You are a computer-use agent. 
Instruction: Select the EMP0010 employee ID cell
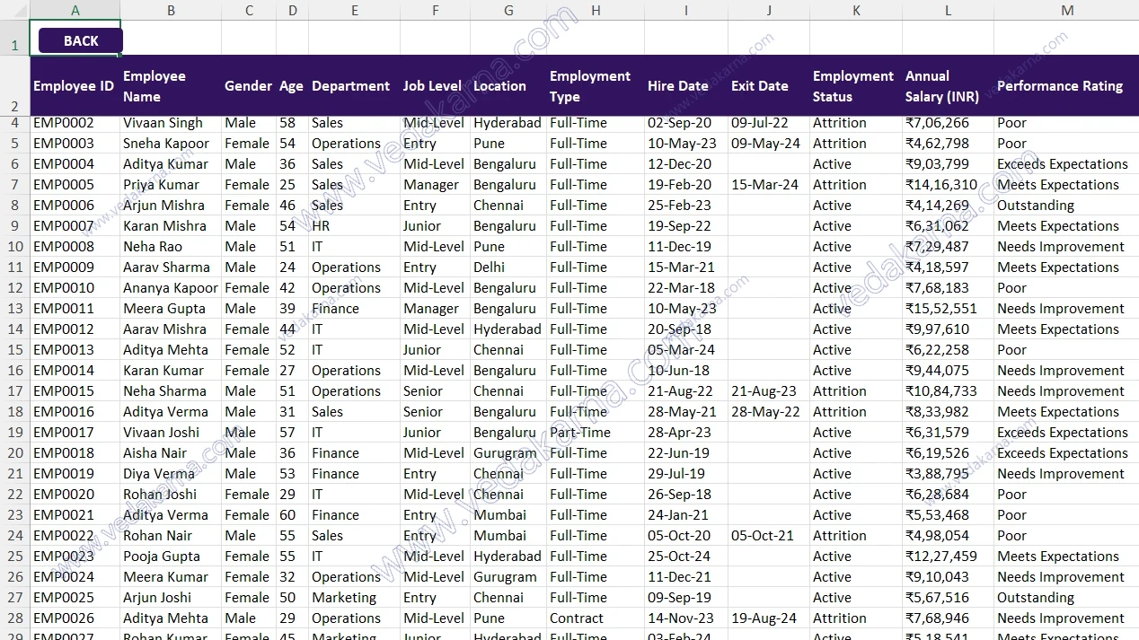click(75, 288)
